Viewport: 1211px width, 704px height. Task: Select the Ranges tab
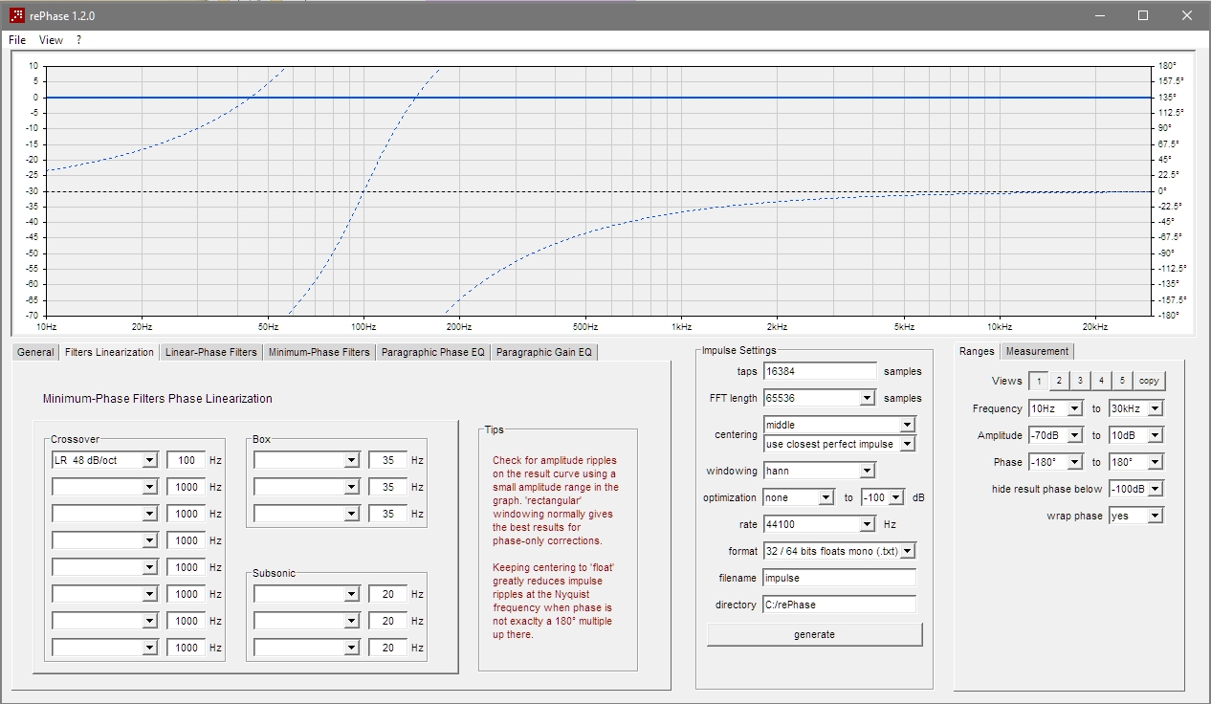tap(977, 351)
